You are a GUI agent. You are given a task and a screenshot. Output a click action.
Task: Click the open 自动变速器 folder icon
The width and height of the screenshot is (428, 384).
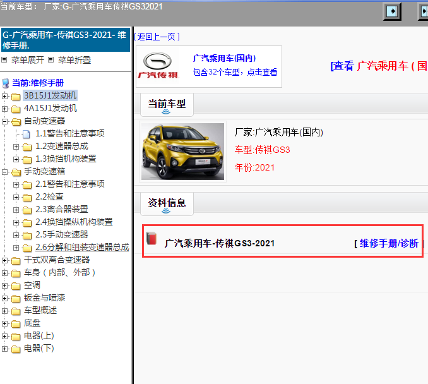point(16,121)
